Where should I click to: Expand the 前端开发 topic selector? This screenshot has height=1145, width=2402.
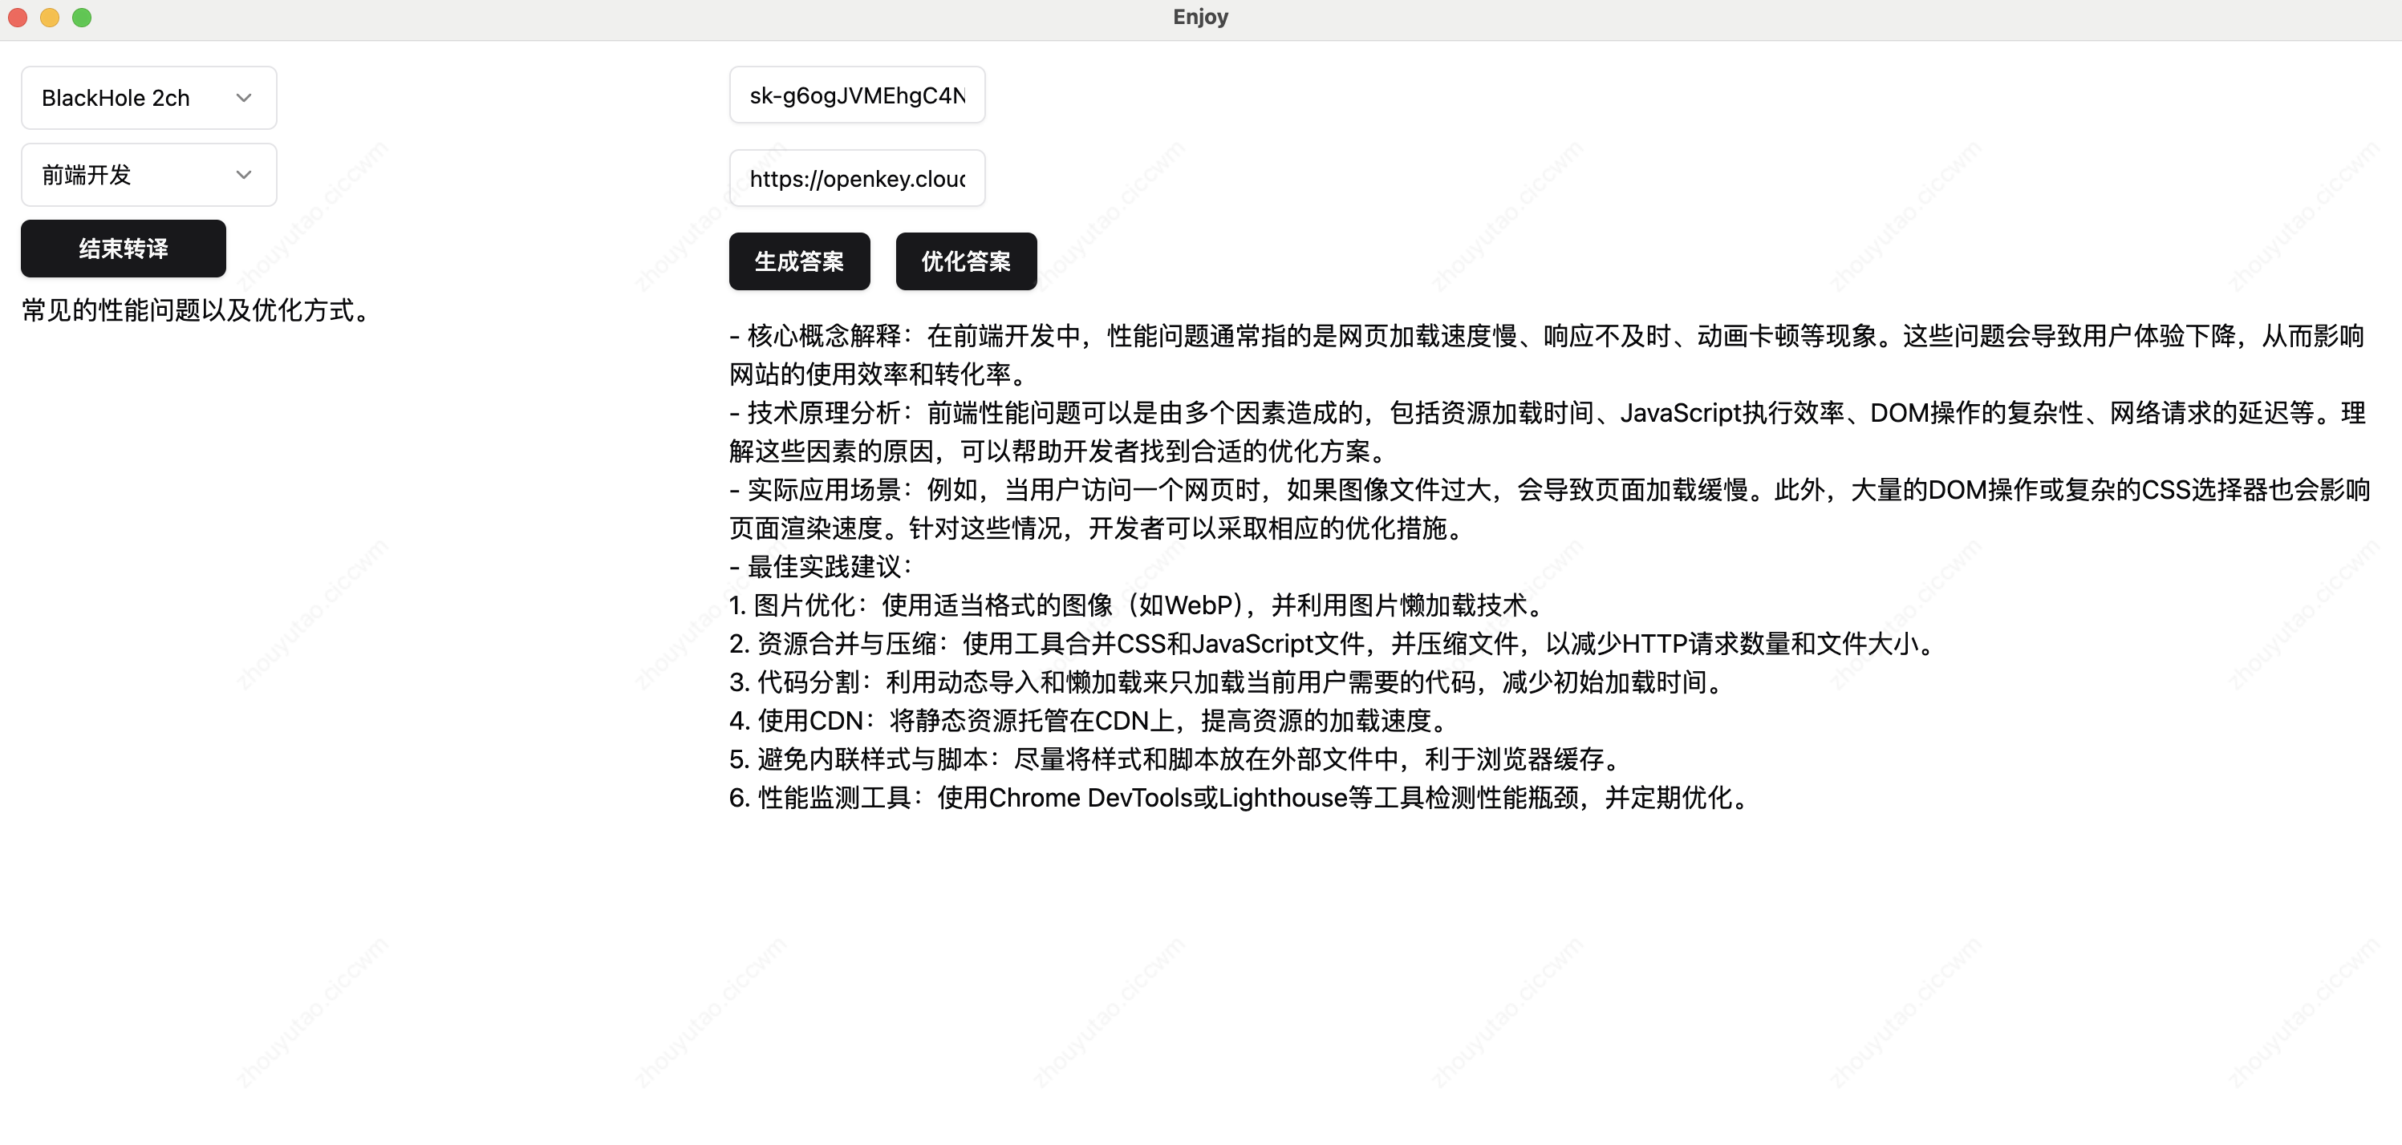click(148, 174)
